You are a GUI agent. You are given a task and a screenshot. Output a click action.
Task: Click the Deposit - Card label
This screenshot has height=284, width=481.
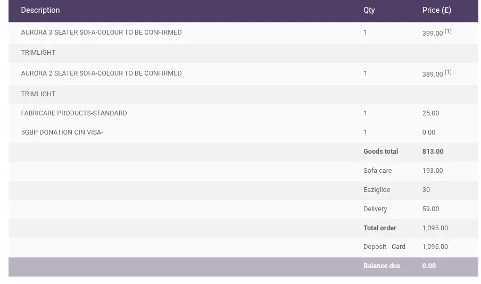click(x=384, y=247)
